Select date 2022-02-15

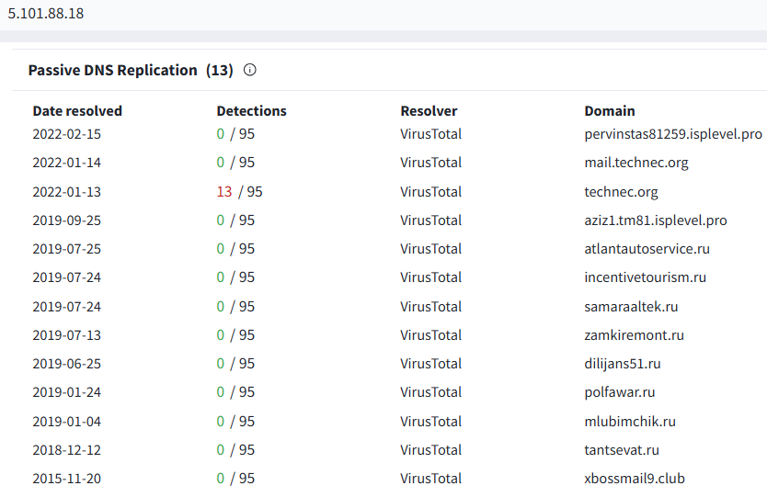66,134
